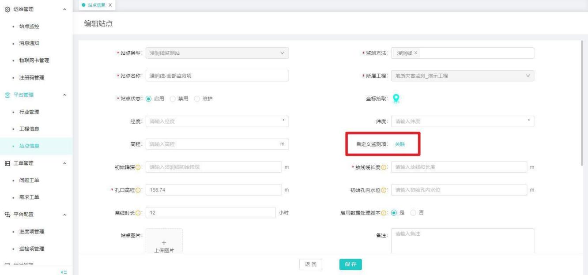Click info icon beside 放线缆长度 label
The height and width of the screenshot is (275, 588).
click(x=384, y=167)
